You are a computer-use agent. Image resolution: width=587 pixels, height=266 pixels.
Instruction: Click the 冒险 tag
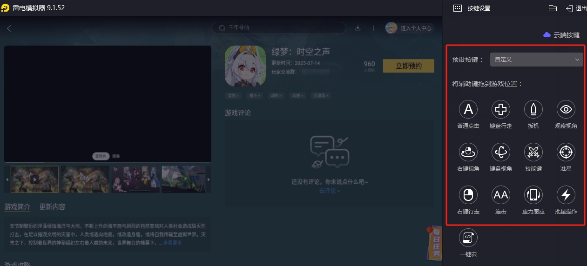233,95
